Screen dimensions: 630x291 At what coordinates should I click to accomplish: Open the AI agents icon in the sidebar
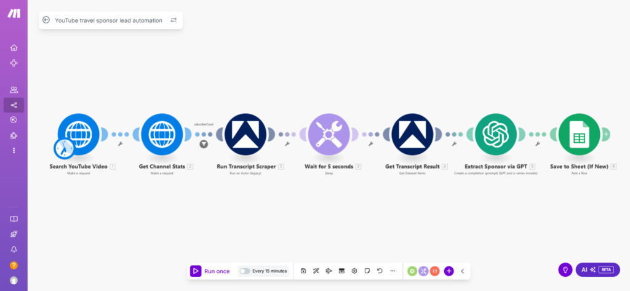pos(14,120)
